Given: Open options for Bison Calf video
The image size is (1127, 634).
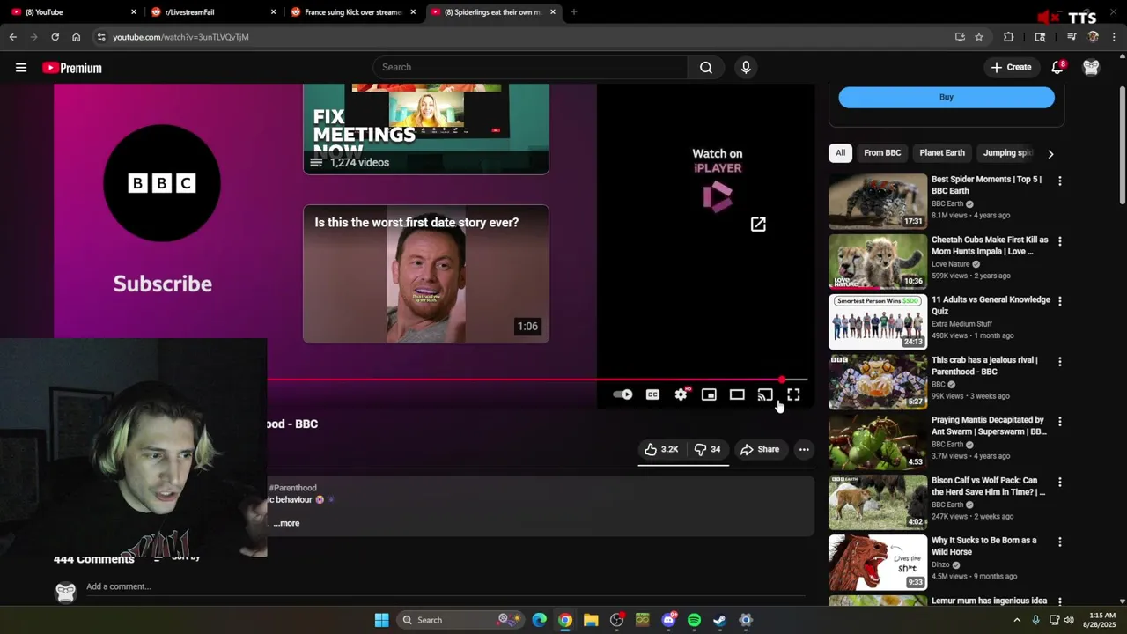Looking at the screenshot, I should (x=1059, y=482).
